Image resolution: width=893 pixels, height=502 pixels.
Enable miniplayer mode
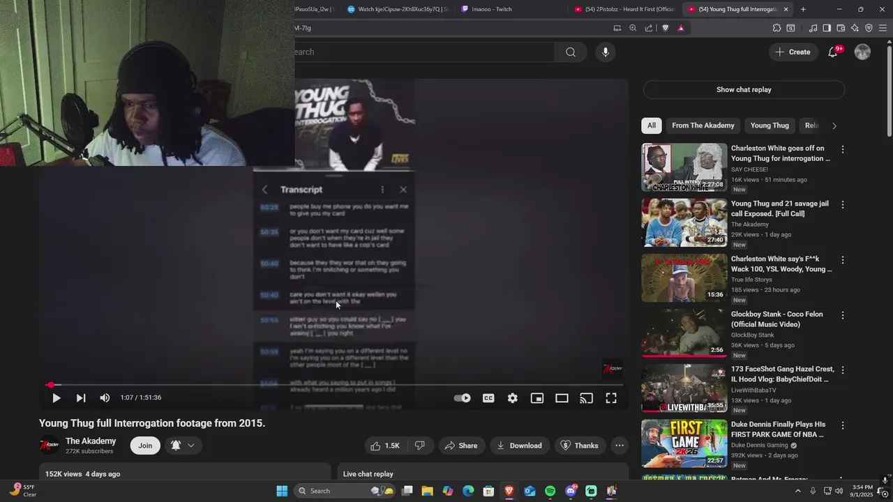[x=537, y=398]
